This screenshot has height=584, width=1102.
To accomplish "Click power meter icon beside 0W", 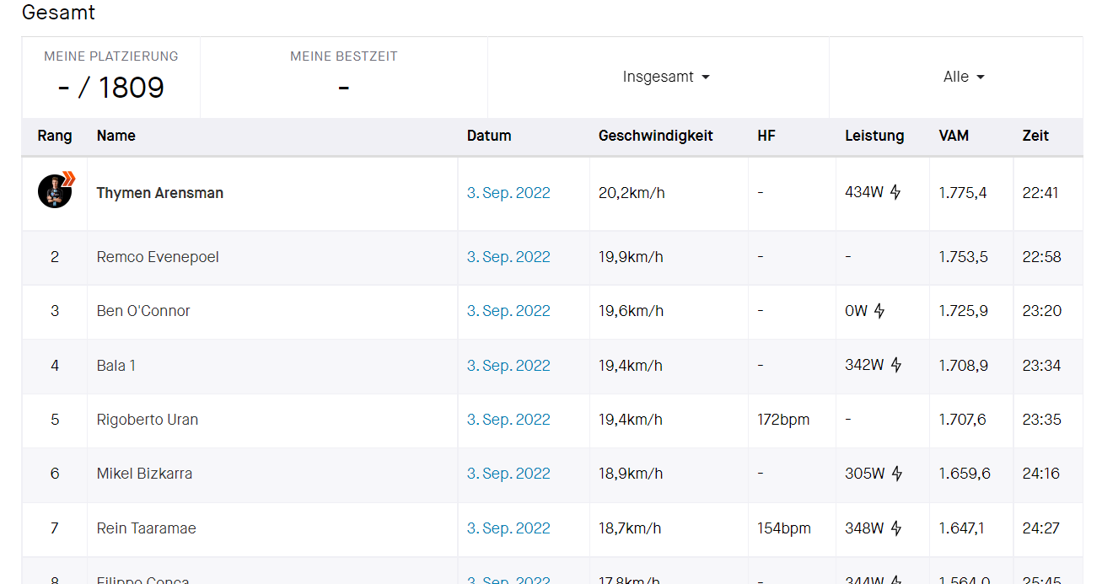I will click(x=879, y=311).
